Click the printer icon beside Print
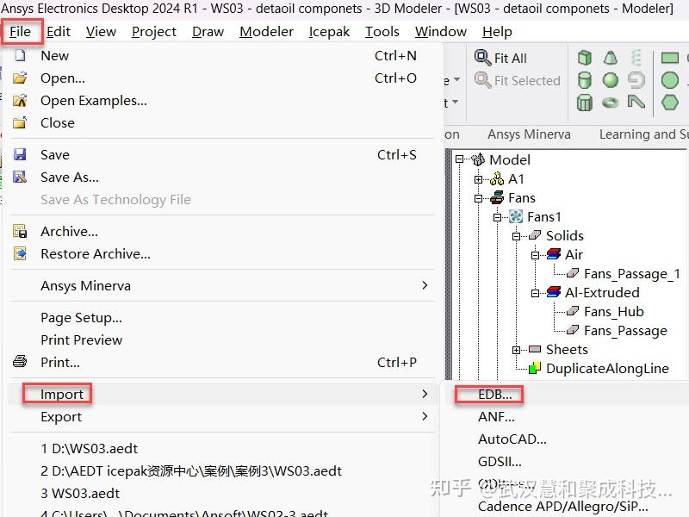This screenshot has width=689, height=517. click(x=20, y=362)
